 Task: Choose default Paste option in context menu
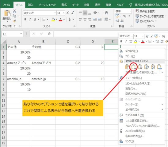point(127,67)
